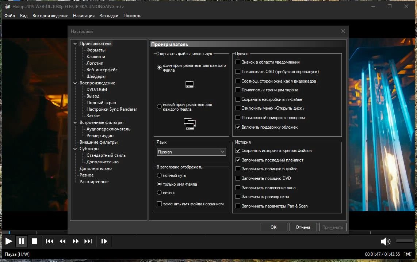Open Аудиопереключатель settings page
Image resolution: width=417 pixels, height=262 pixels.
[108, 129]
